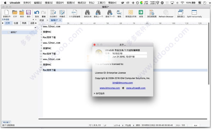Open the 编辑(E) menu
Image resolution: width=212 pixels, height=129 pixels.
pos(38,3)
